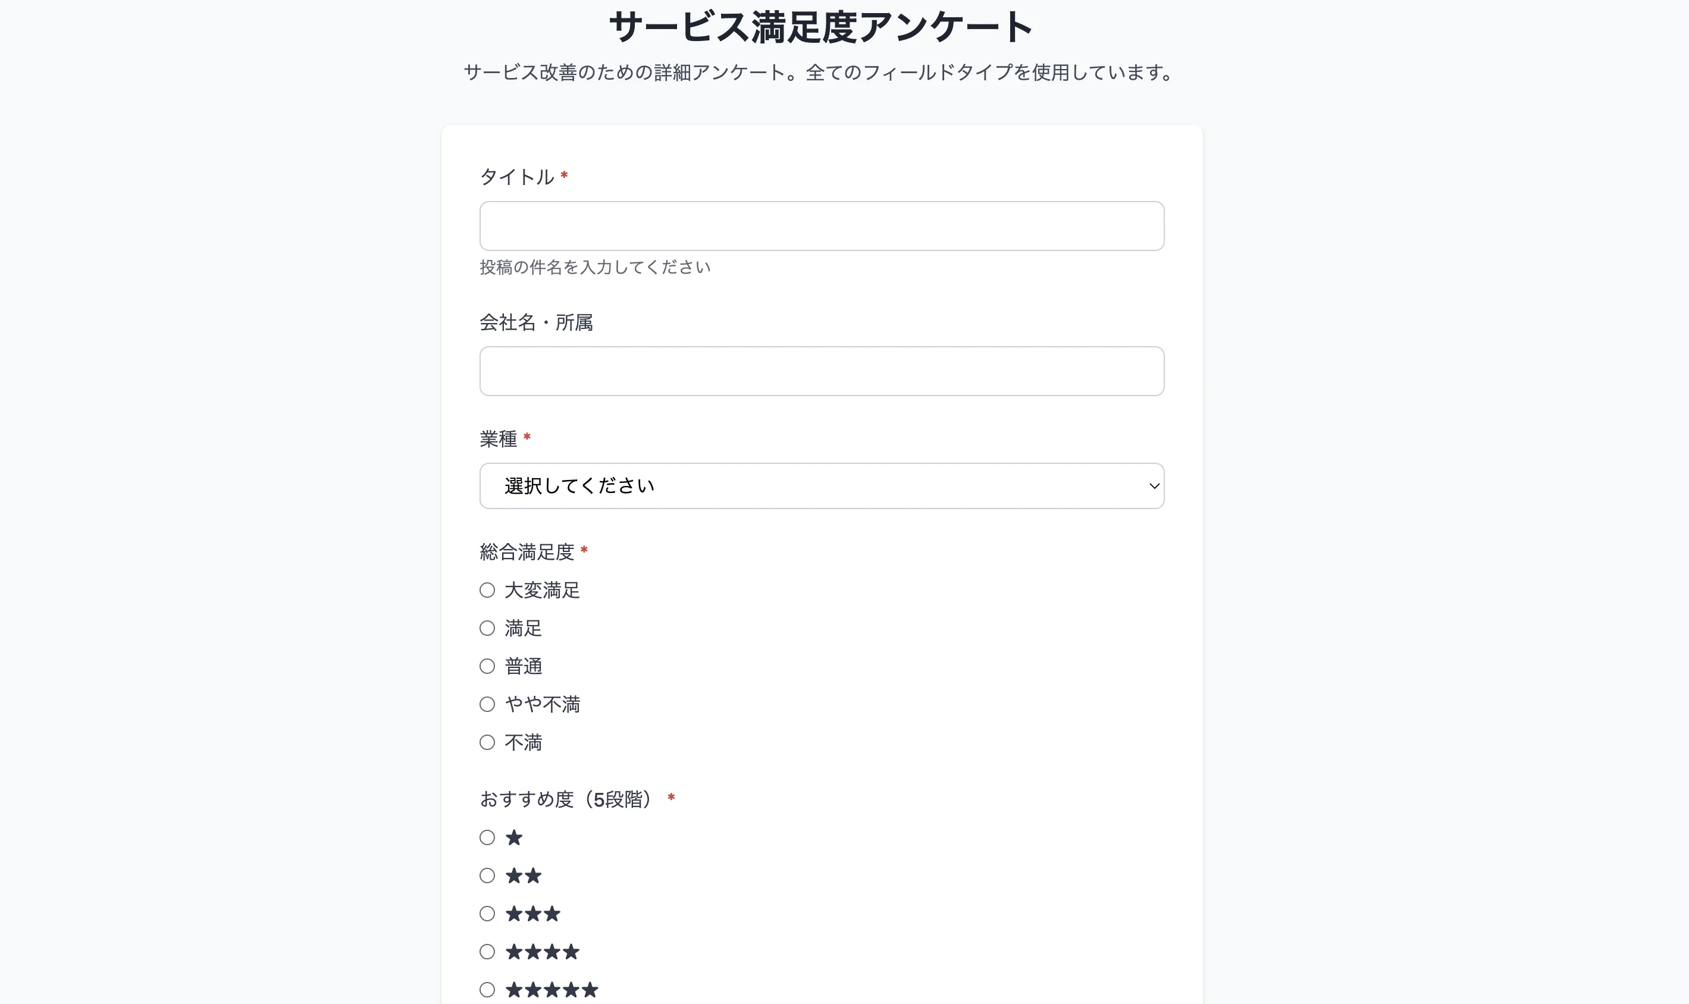
Task: Choose the two-star recommendation rating
Action: (x=487, y=876)
